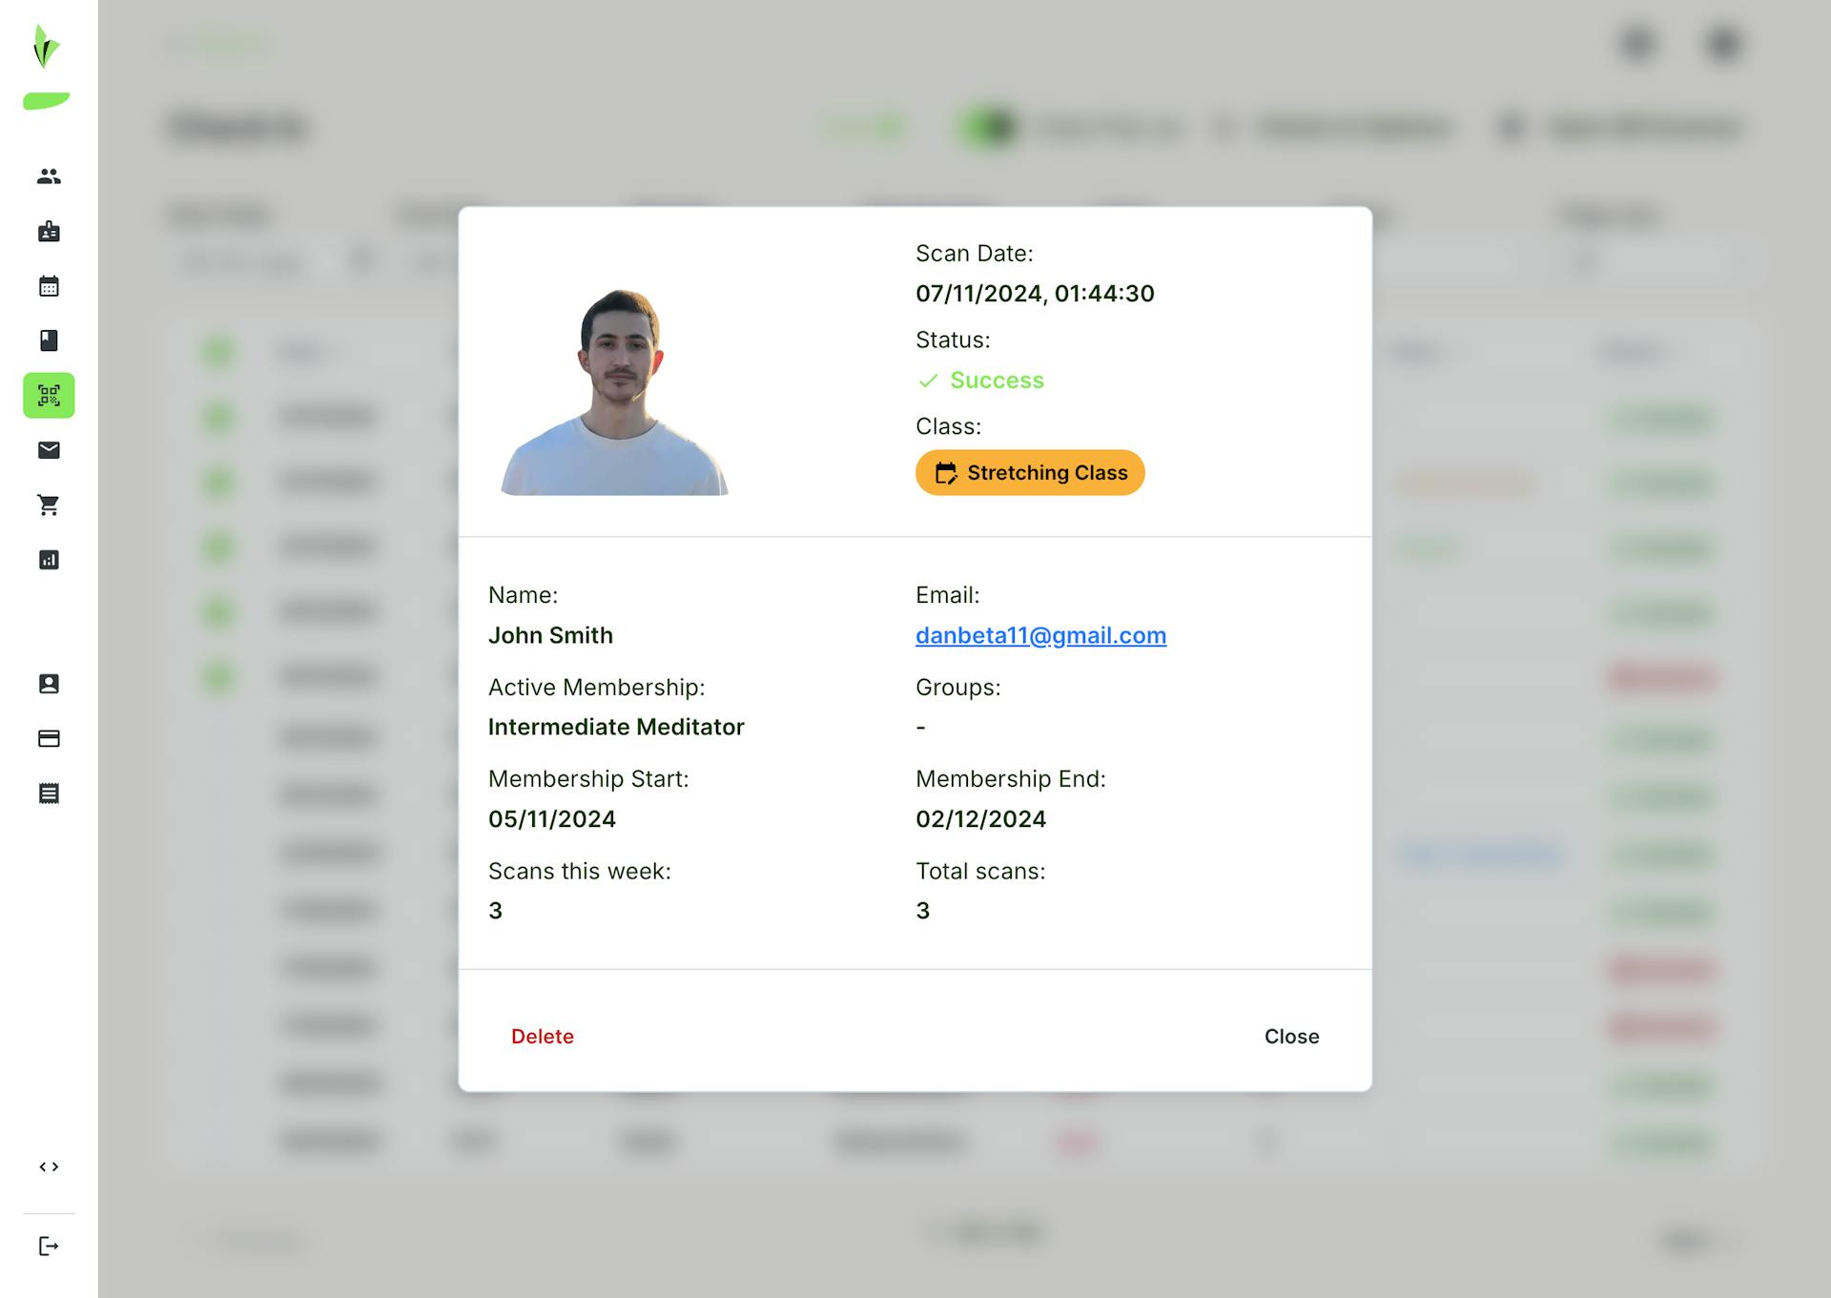The image size is (1831, 1298).
Task: Open the Billing card icon in the sidebar
Action: pyautogui.click(x=49, y=737)
